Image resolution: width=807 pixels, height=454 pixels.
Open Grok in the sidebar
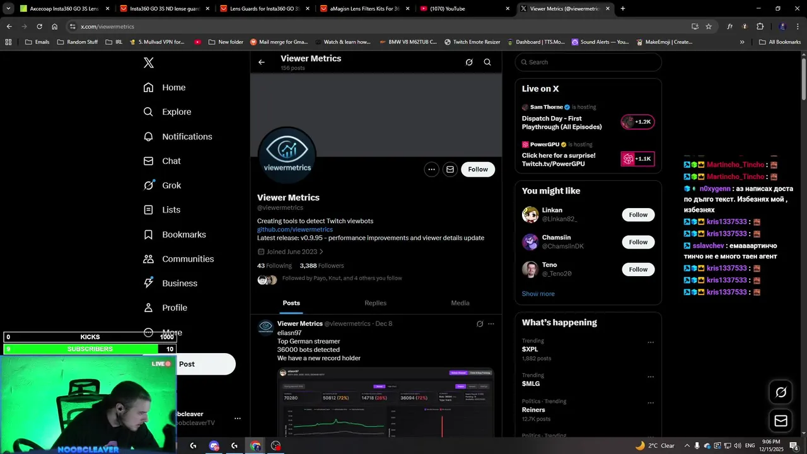click(x=162, y=185)
